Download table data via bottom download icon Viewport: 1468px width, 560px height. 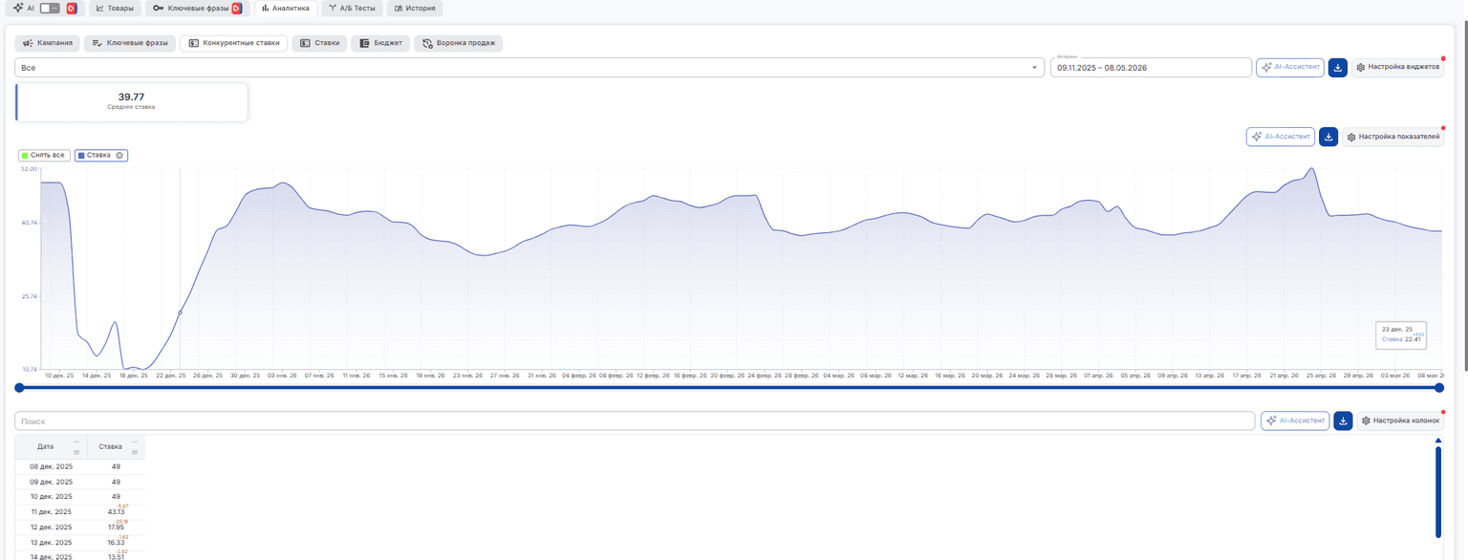[1344, 420]
